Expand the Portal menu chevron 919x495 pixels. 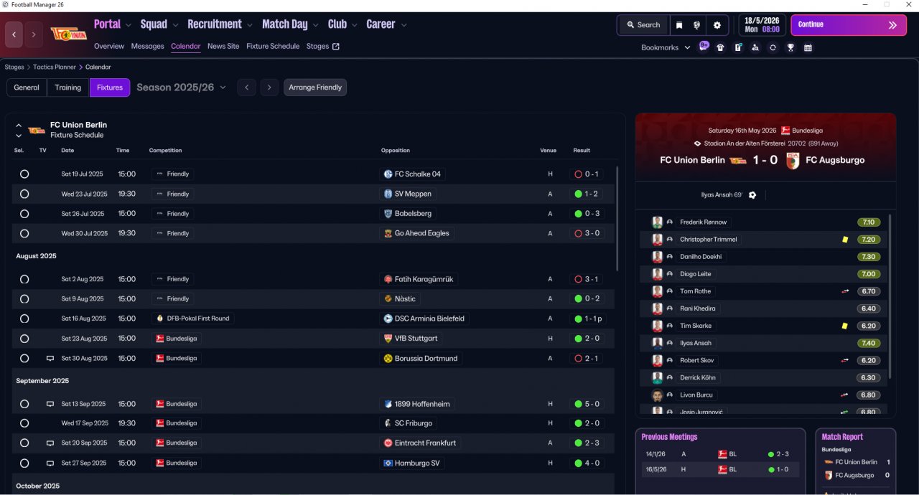click(129, 25)
